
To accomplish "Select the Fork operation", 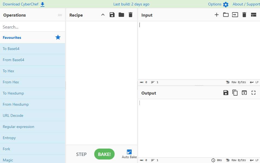I will point(32,149).
